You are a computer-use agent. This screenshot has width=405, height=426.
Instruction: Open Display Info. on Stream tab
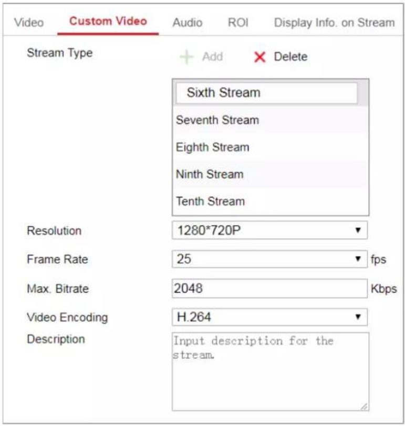point(334,23)
